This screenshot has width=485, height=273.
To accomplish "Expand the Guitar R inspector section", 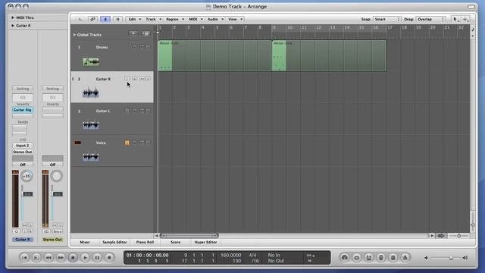I will coord(13,26).
